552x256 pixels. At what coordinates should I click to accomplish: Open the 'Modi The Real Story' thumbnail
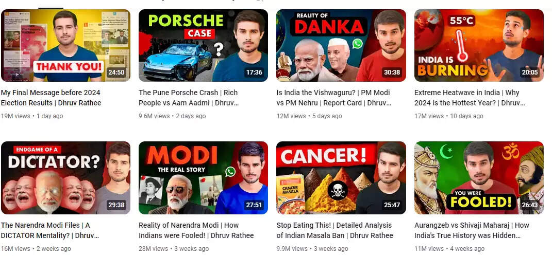203,178
